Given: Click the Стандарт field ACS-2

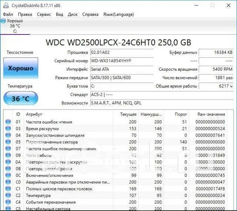Looking at the screenshot, I should pyautogui.click(x=162, y=95).
